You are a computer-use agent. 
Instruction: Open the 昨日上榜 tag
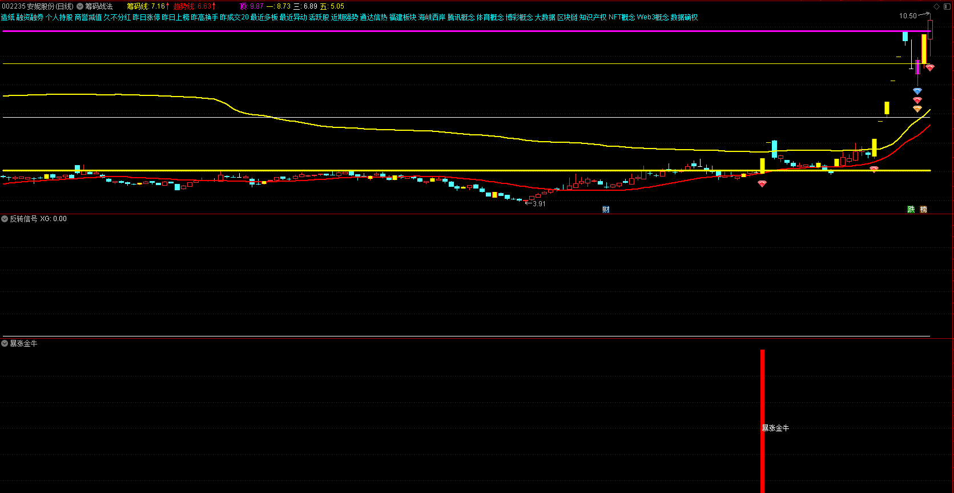pyautogui.click(x=175, y=17)
